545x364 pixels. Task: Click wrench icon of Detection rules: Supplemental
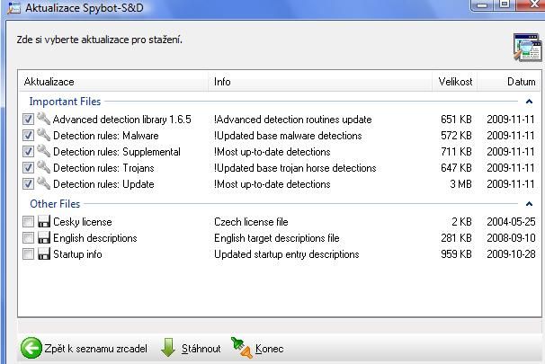pyautogui.click(x=44, y=151)
